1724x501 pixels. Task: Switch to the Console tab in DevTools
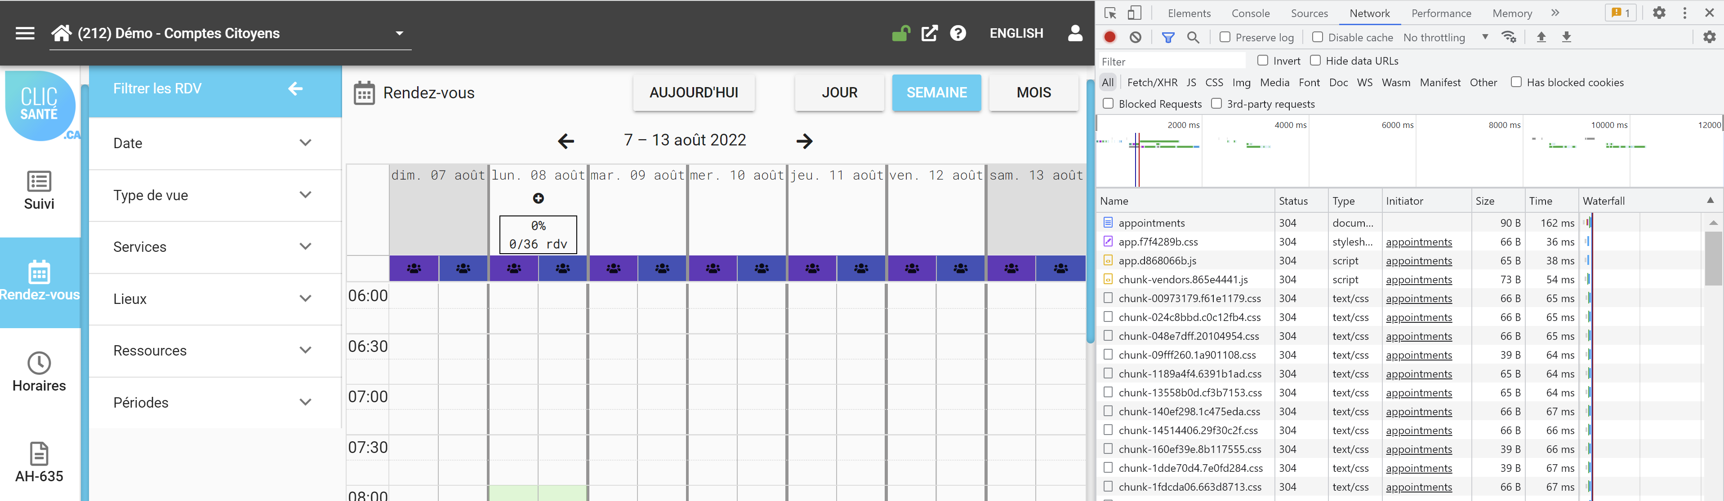(x=1250, y=13)
